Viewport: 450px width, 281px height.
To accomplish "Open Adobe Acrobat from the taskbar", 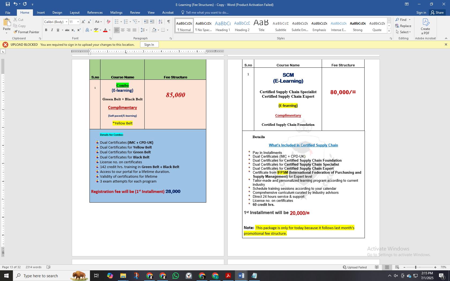I will coord(228,276).
